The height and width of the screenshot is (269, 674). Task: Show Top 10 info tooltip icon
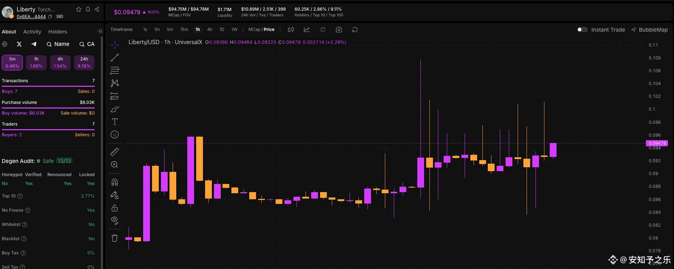click(x=20, y=196)
